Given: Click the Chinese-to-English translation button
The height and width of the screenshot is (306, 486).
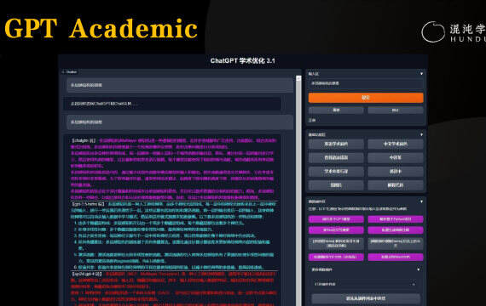Looking at the screenshot, I should point(396,157).
